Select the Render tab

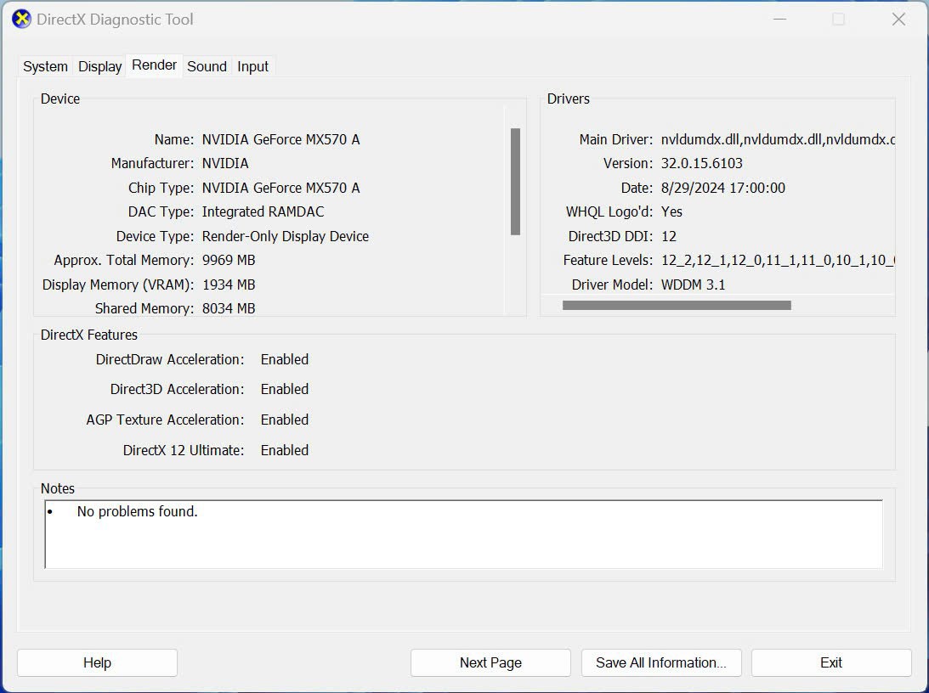[154, 65]
